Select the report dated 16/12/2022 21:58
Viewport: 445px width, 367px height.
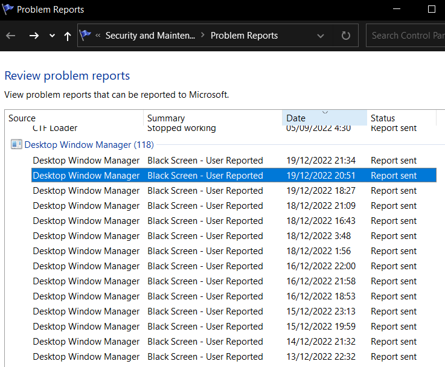234,281
